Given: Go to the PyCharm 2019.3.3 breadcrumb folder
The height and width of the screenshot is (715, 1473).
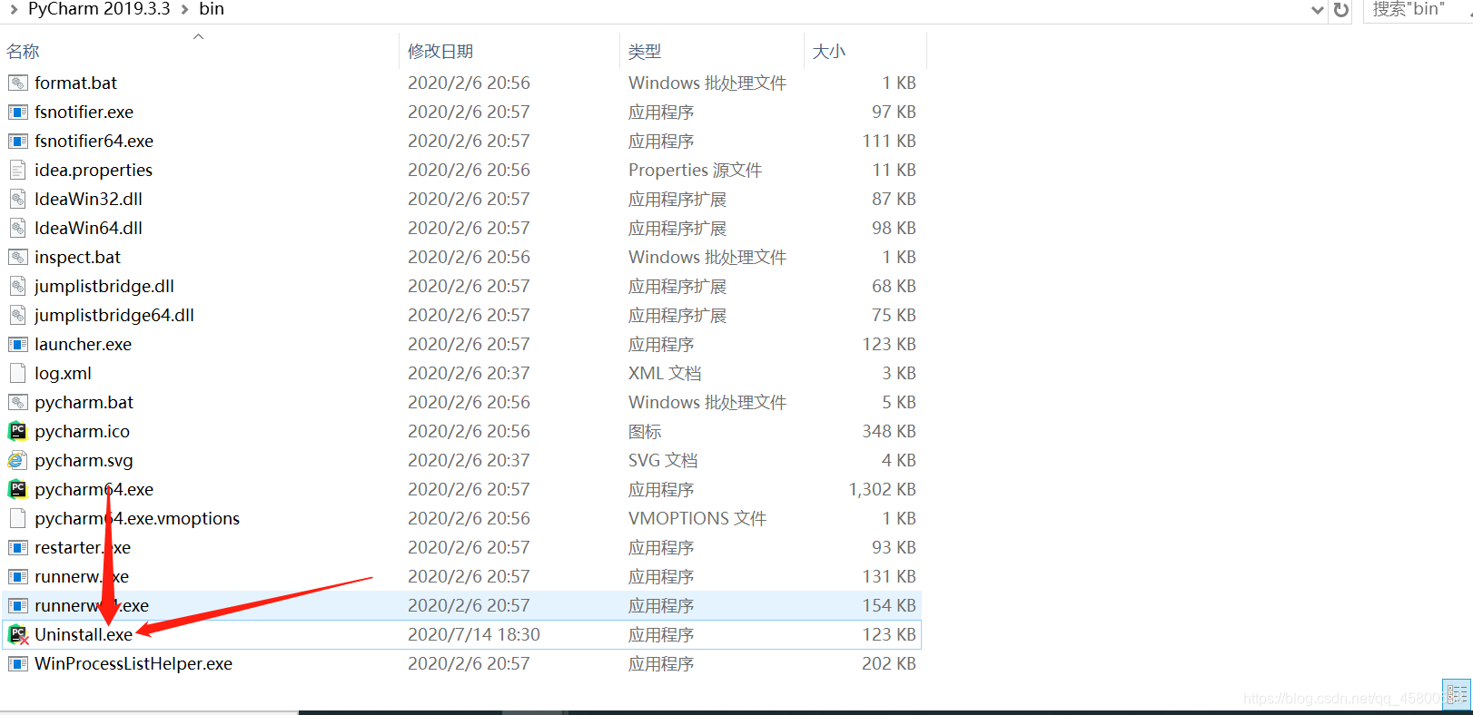Looking at the screenshot, I should (x=99, y=9).
